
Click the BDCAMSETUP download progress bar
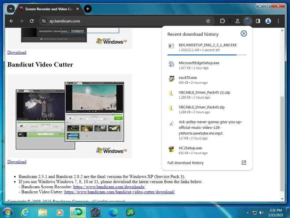(x=207, y=55)
